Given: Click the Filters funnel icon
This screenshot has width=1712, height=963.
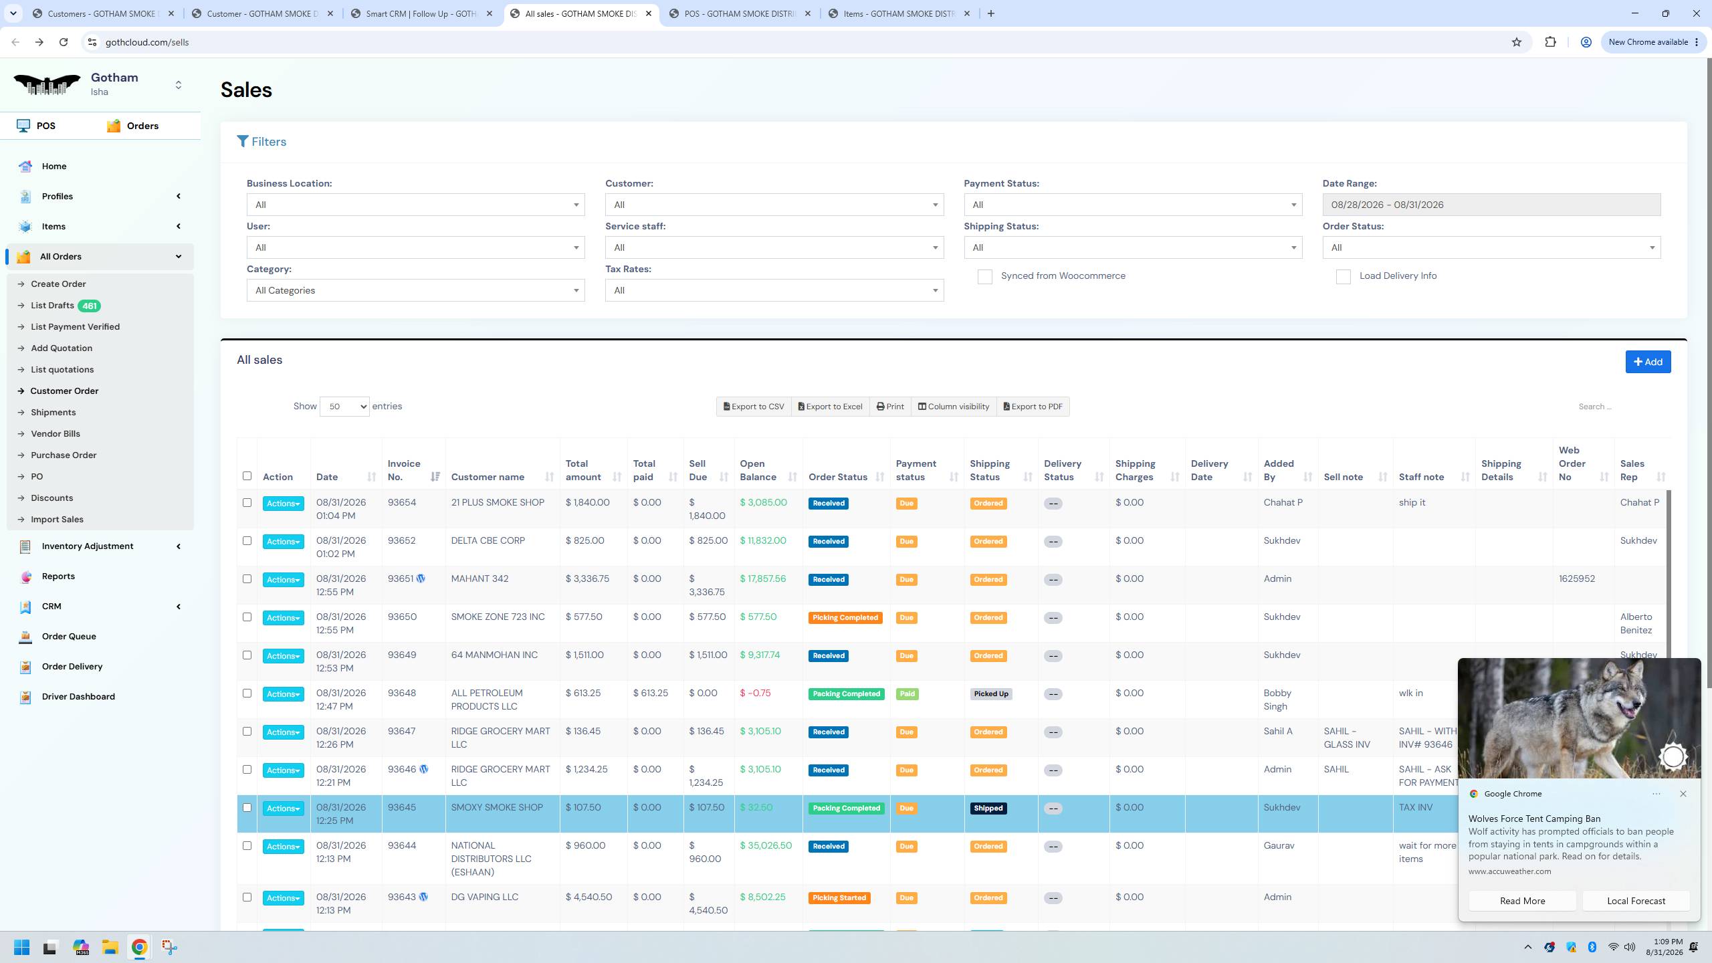Looking at the screenshot, I should coord(243,142).
